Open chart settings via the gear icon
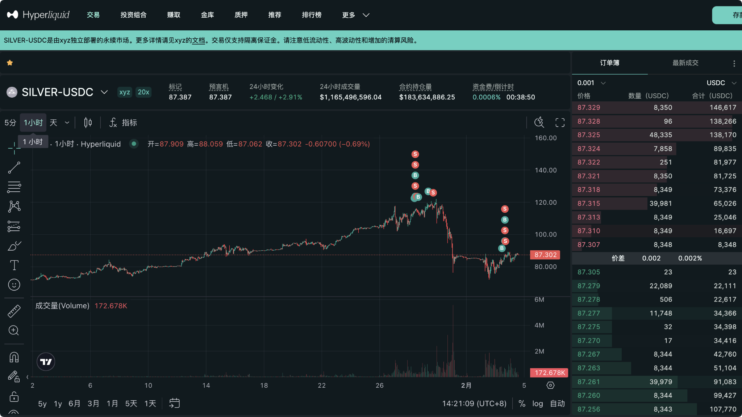Screen dimensions: 742x417 (x=550, y=385)
